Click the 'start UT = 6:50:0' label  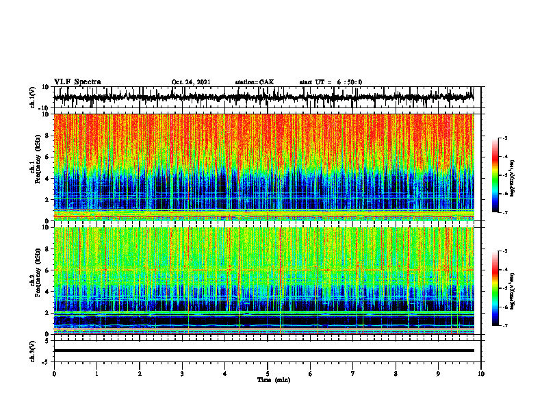tap(331, 82)
